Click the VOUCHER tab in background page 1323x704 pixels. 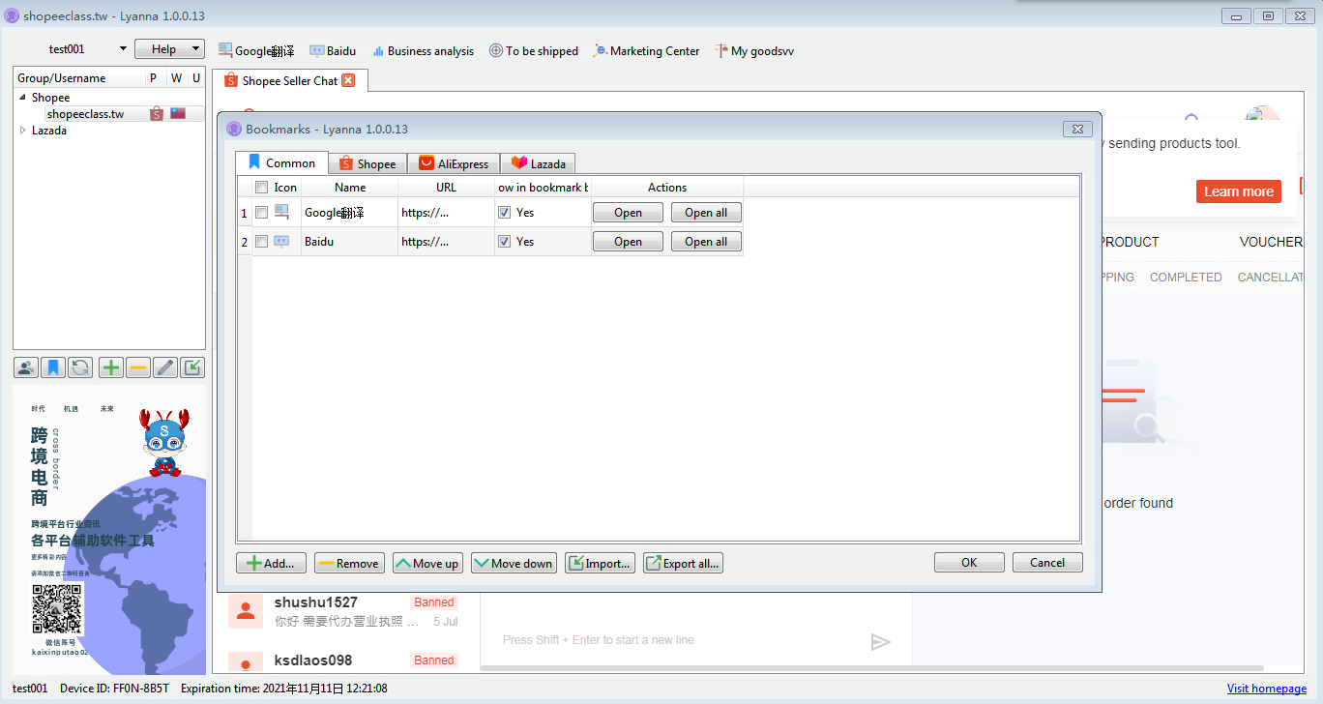pyautogui.click(x=1271, y=242)
